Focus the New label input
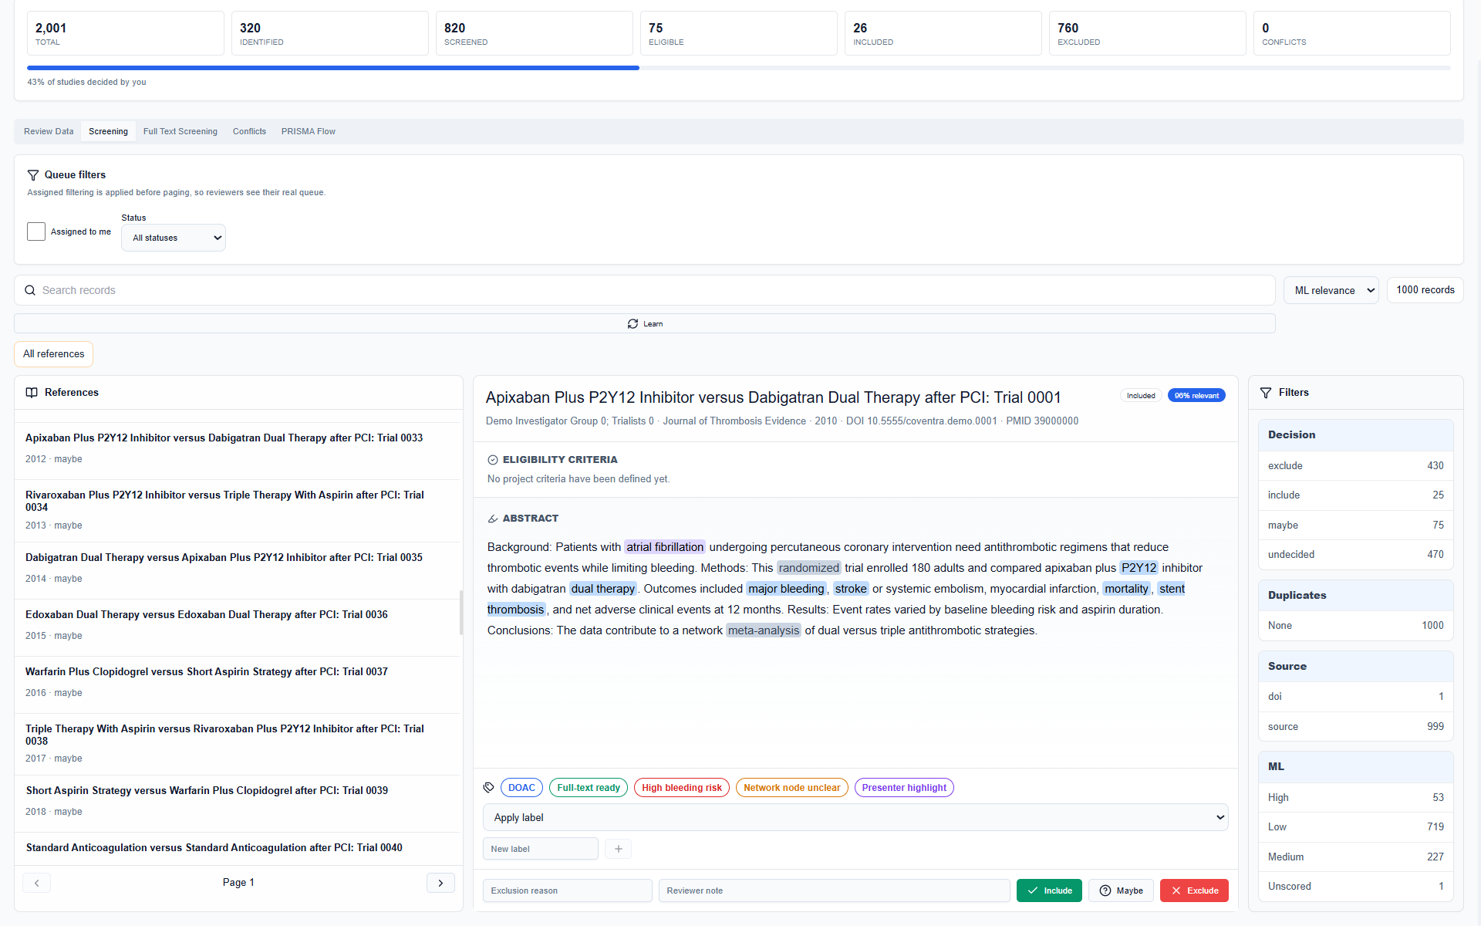 [x=541, y=849]
